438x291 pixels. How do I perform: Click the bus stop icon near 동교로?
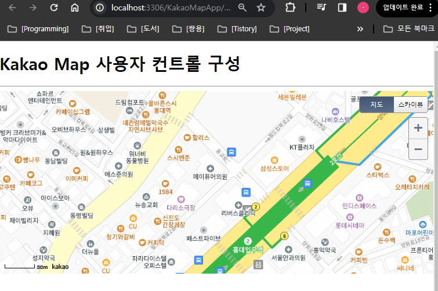[x=231, y=152]
